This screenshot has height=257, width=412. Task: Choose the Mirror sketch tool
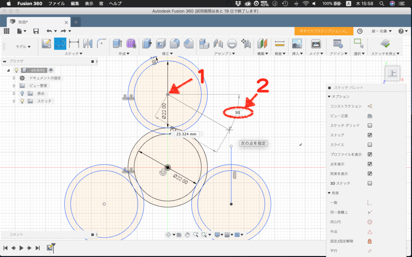pos(88,43)
